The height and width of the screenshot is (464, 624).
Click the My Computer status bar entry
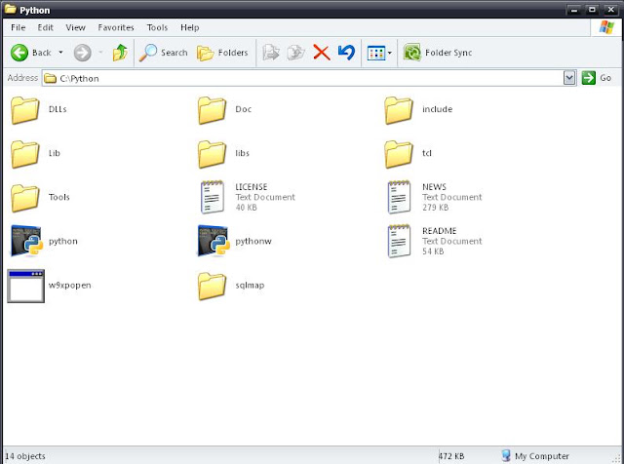click(x=535, y=455)
